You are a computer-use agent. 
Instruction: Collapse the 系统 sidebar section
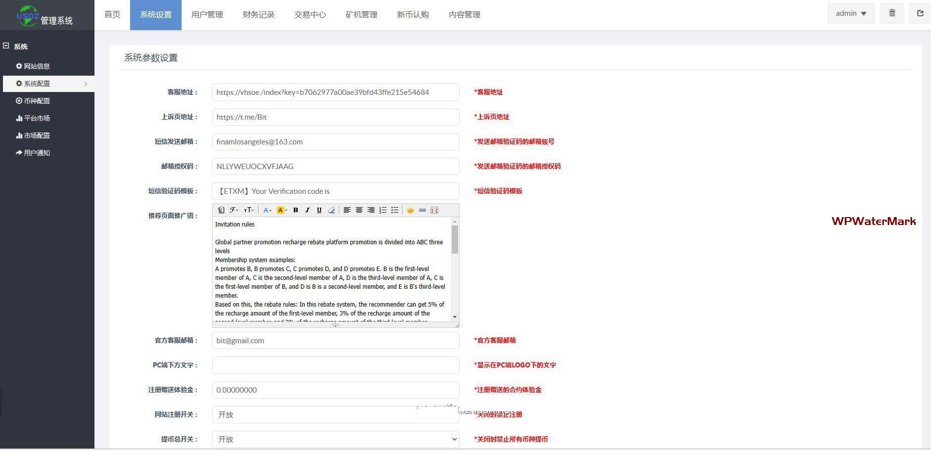point(6,46)
